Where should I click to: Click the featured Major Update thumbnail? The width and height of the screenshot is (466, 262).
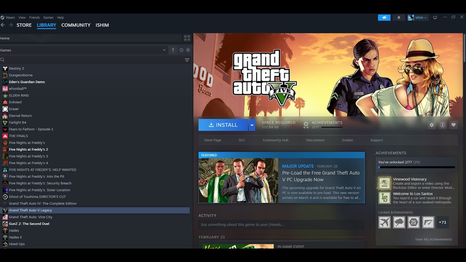[238, 180]
